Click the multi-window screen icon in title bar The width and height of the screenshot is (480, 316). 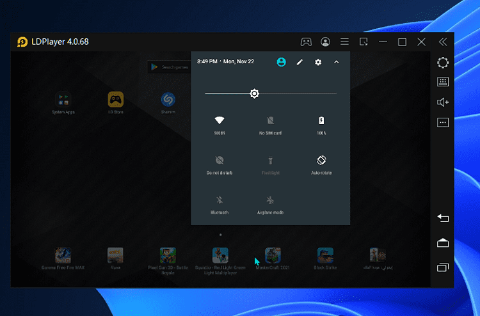(364, 42)
